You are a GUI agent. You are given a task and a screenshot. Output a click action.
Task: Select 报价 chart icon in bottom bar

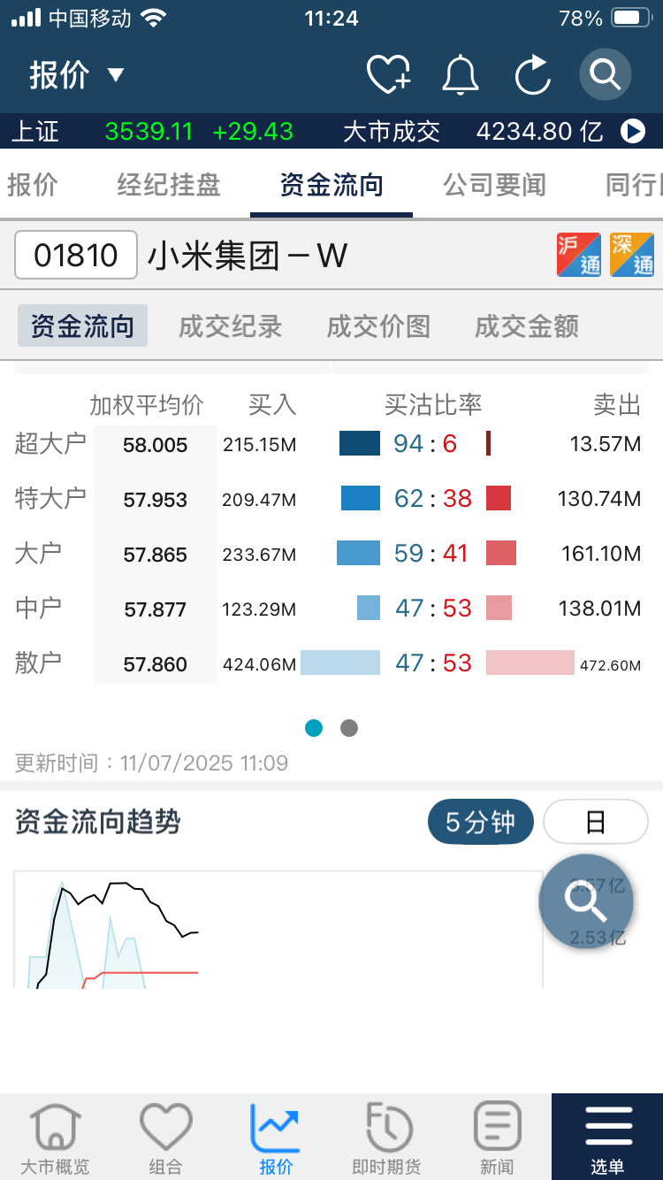[x=276, y=1138]
